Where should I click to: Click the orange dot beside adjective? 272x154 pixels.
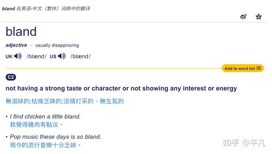point(31,46)
